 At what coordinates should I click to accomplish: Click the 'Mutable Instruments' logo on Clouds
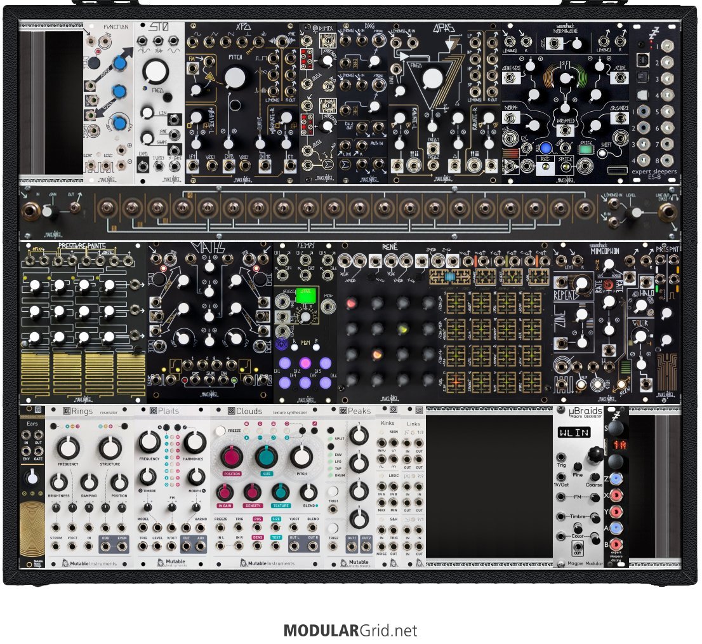pyautogui.click(x=267, y=563)
